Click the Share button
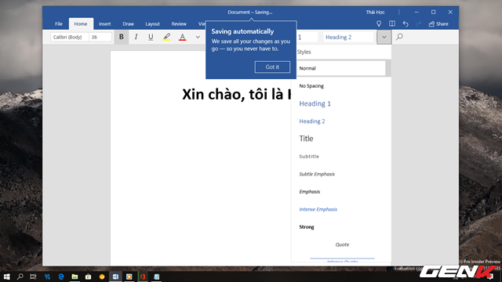502x282 pixels. pyautogui.click(x=438, y=23)
